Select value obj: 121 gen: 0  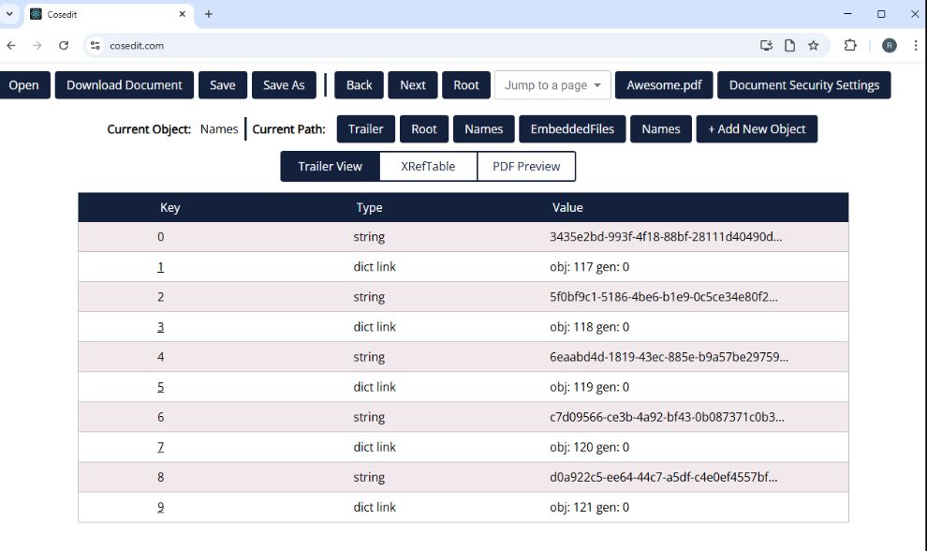coord(589,507)
